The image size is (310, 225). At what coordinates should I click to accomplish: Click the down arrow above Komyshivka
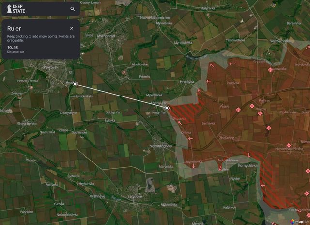click(249, 155)
